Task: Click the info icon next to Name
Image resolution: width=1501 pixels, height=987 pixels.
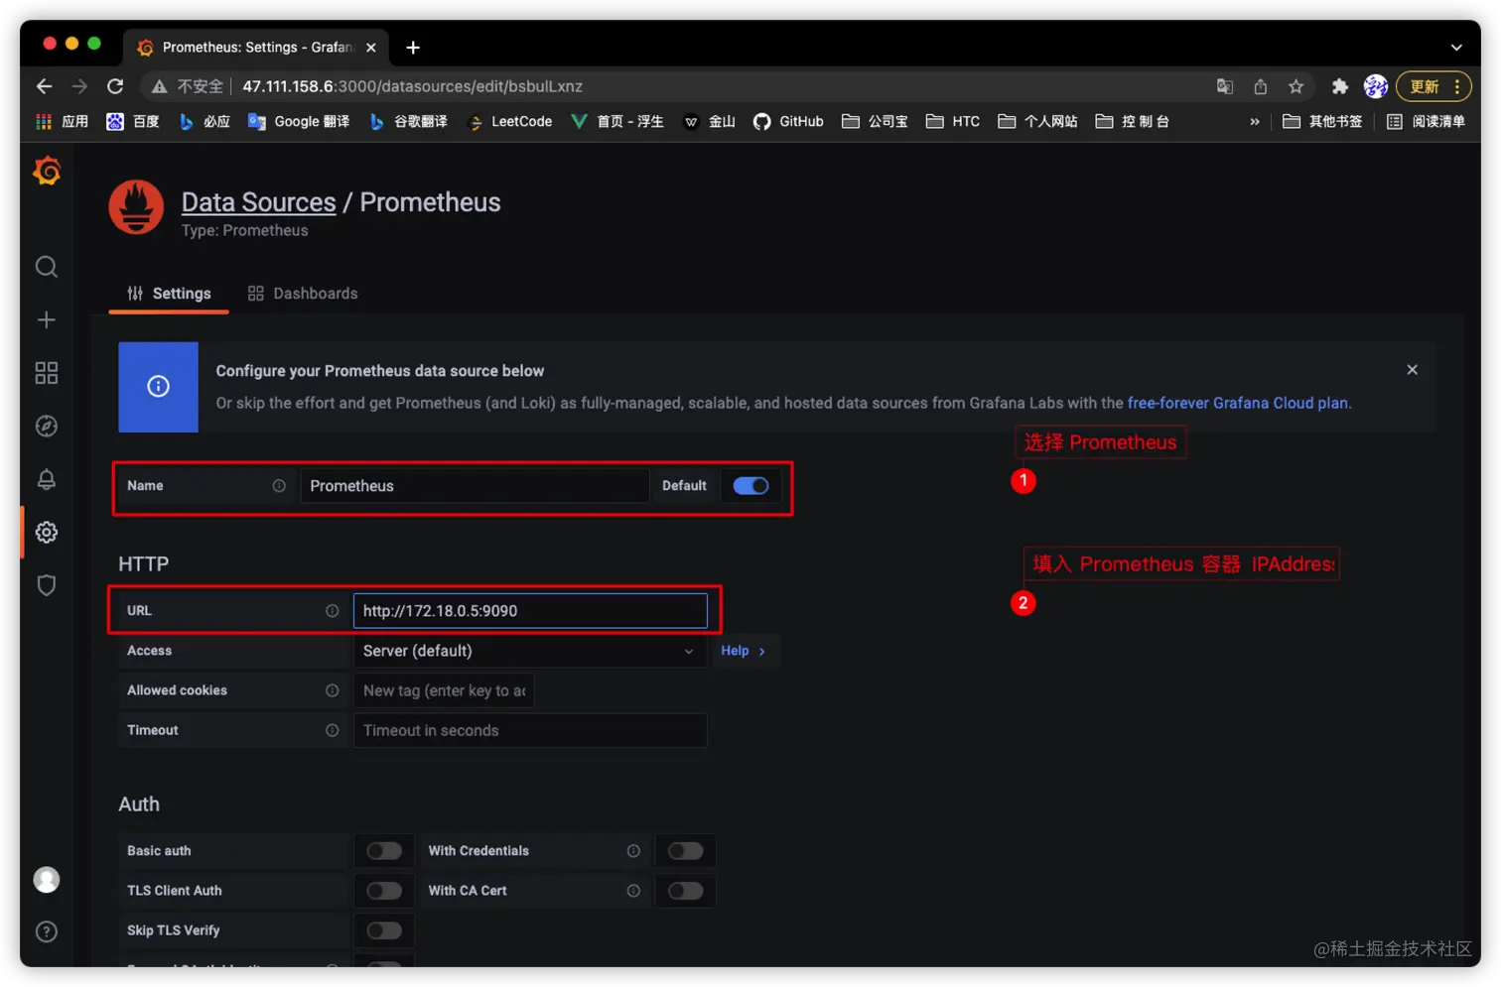Action: 279,486
